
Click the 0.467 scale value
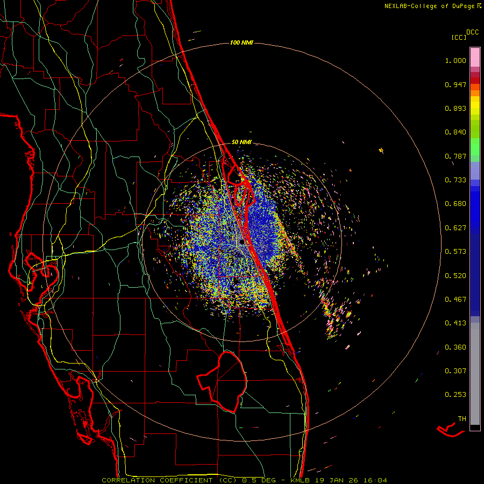click(455, 300)
